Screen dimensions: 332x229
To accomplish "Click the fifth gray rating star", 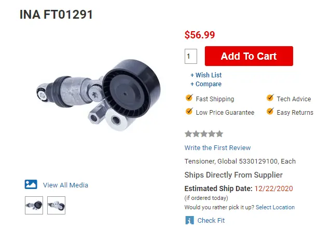I will [219, 134].
